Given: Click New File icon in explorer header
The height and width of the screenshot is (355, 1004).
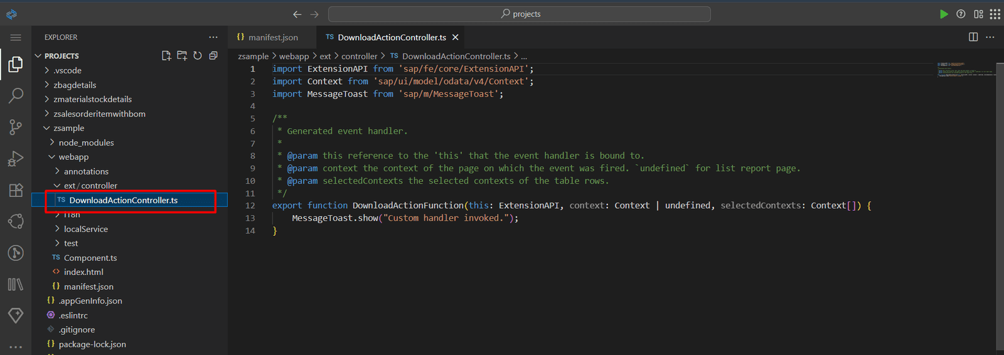Looking at the screenshot, I should tap(166, 56).
